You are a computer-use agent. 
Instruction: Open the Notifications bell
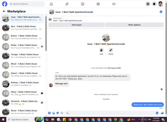pyautogui.click(x=154, y=4)
